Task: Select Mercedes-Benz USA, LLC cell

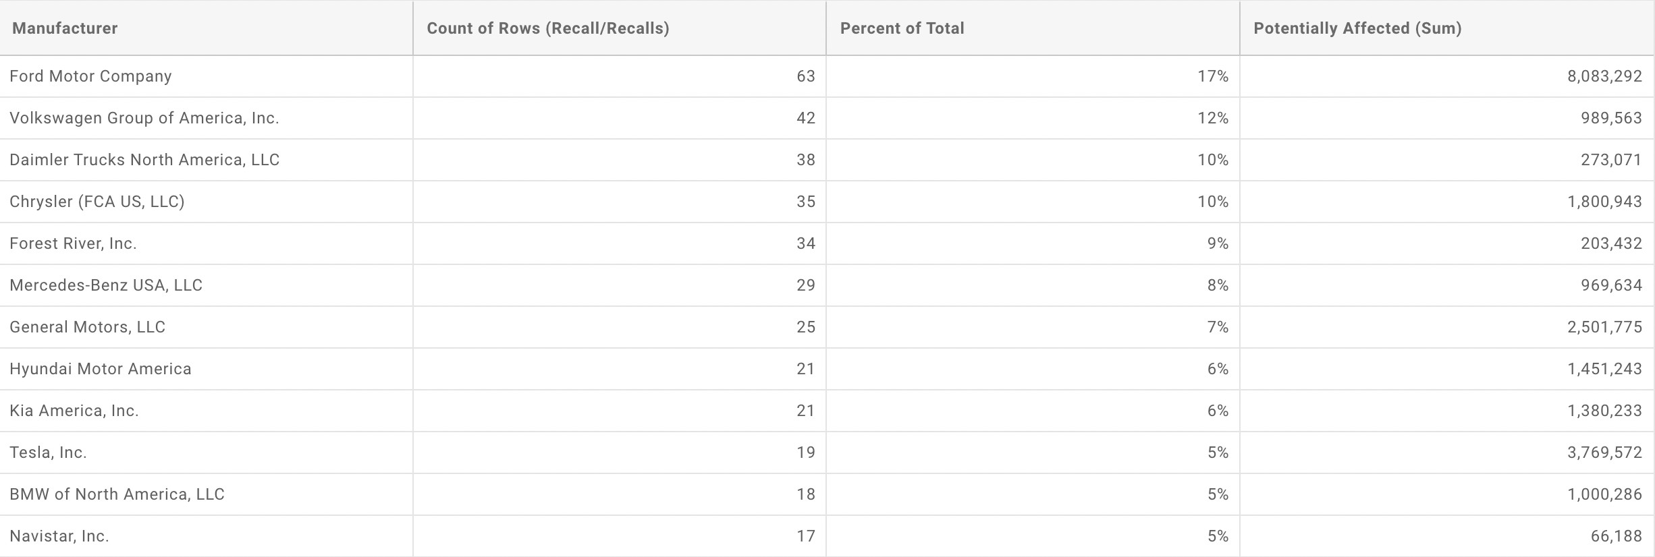Action: pos(207,285)
